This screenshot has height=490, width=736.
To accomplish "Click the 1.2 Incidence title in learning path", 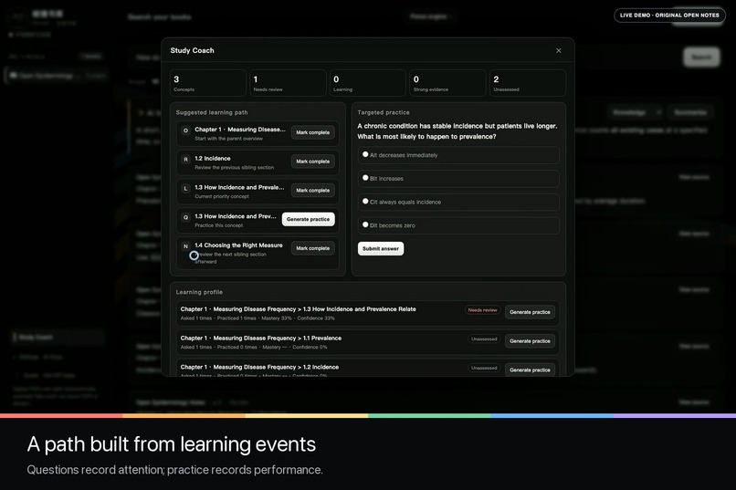I will pyautogui.click(x=213, y=159).
